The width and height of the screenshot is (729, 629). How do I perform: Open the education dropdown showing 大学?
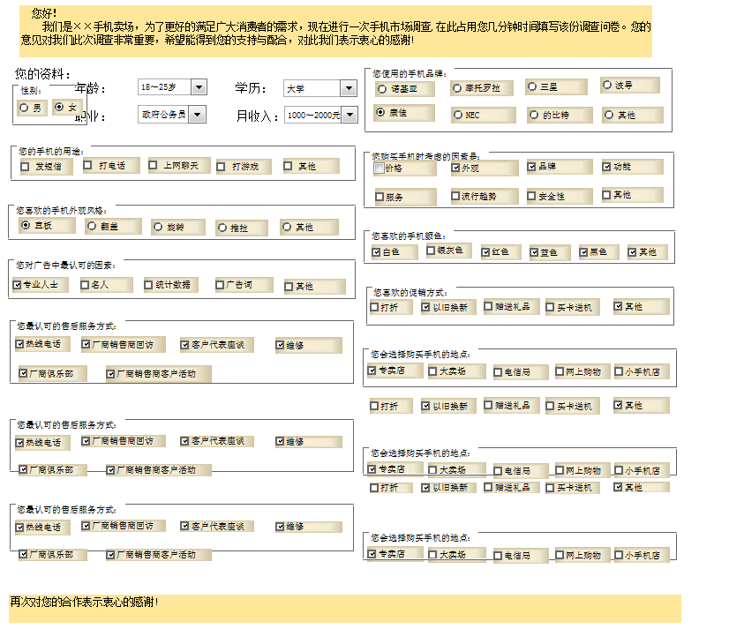[319, 88]
